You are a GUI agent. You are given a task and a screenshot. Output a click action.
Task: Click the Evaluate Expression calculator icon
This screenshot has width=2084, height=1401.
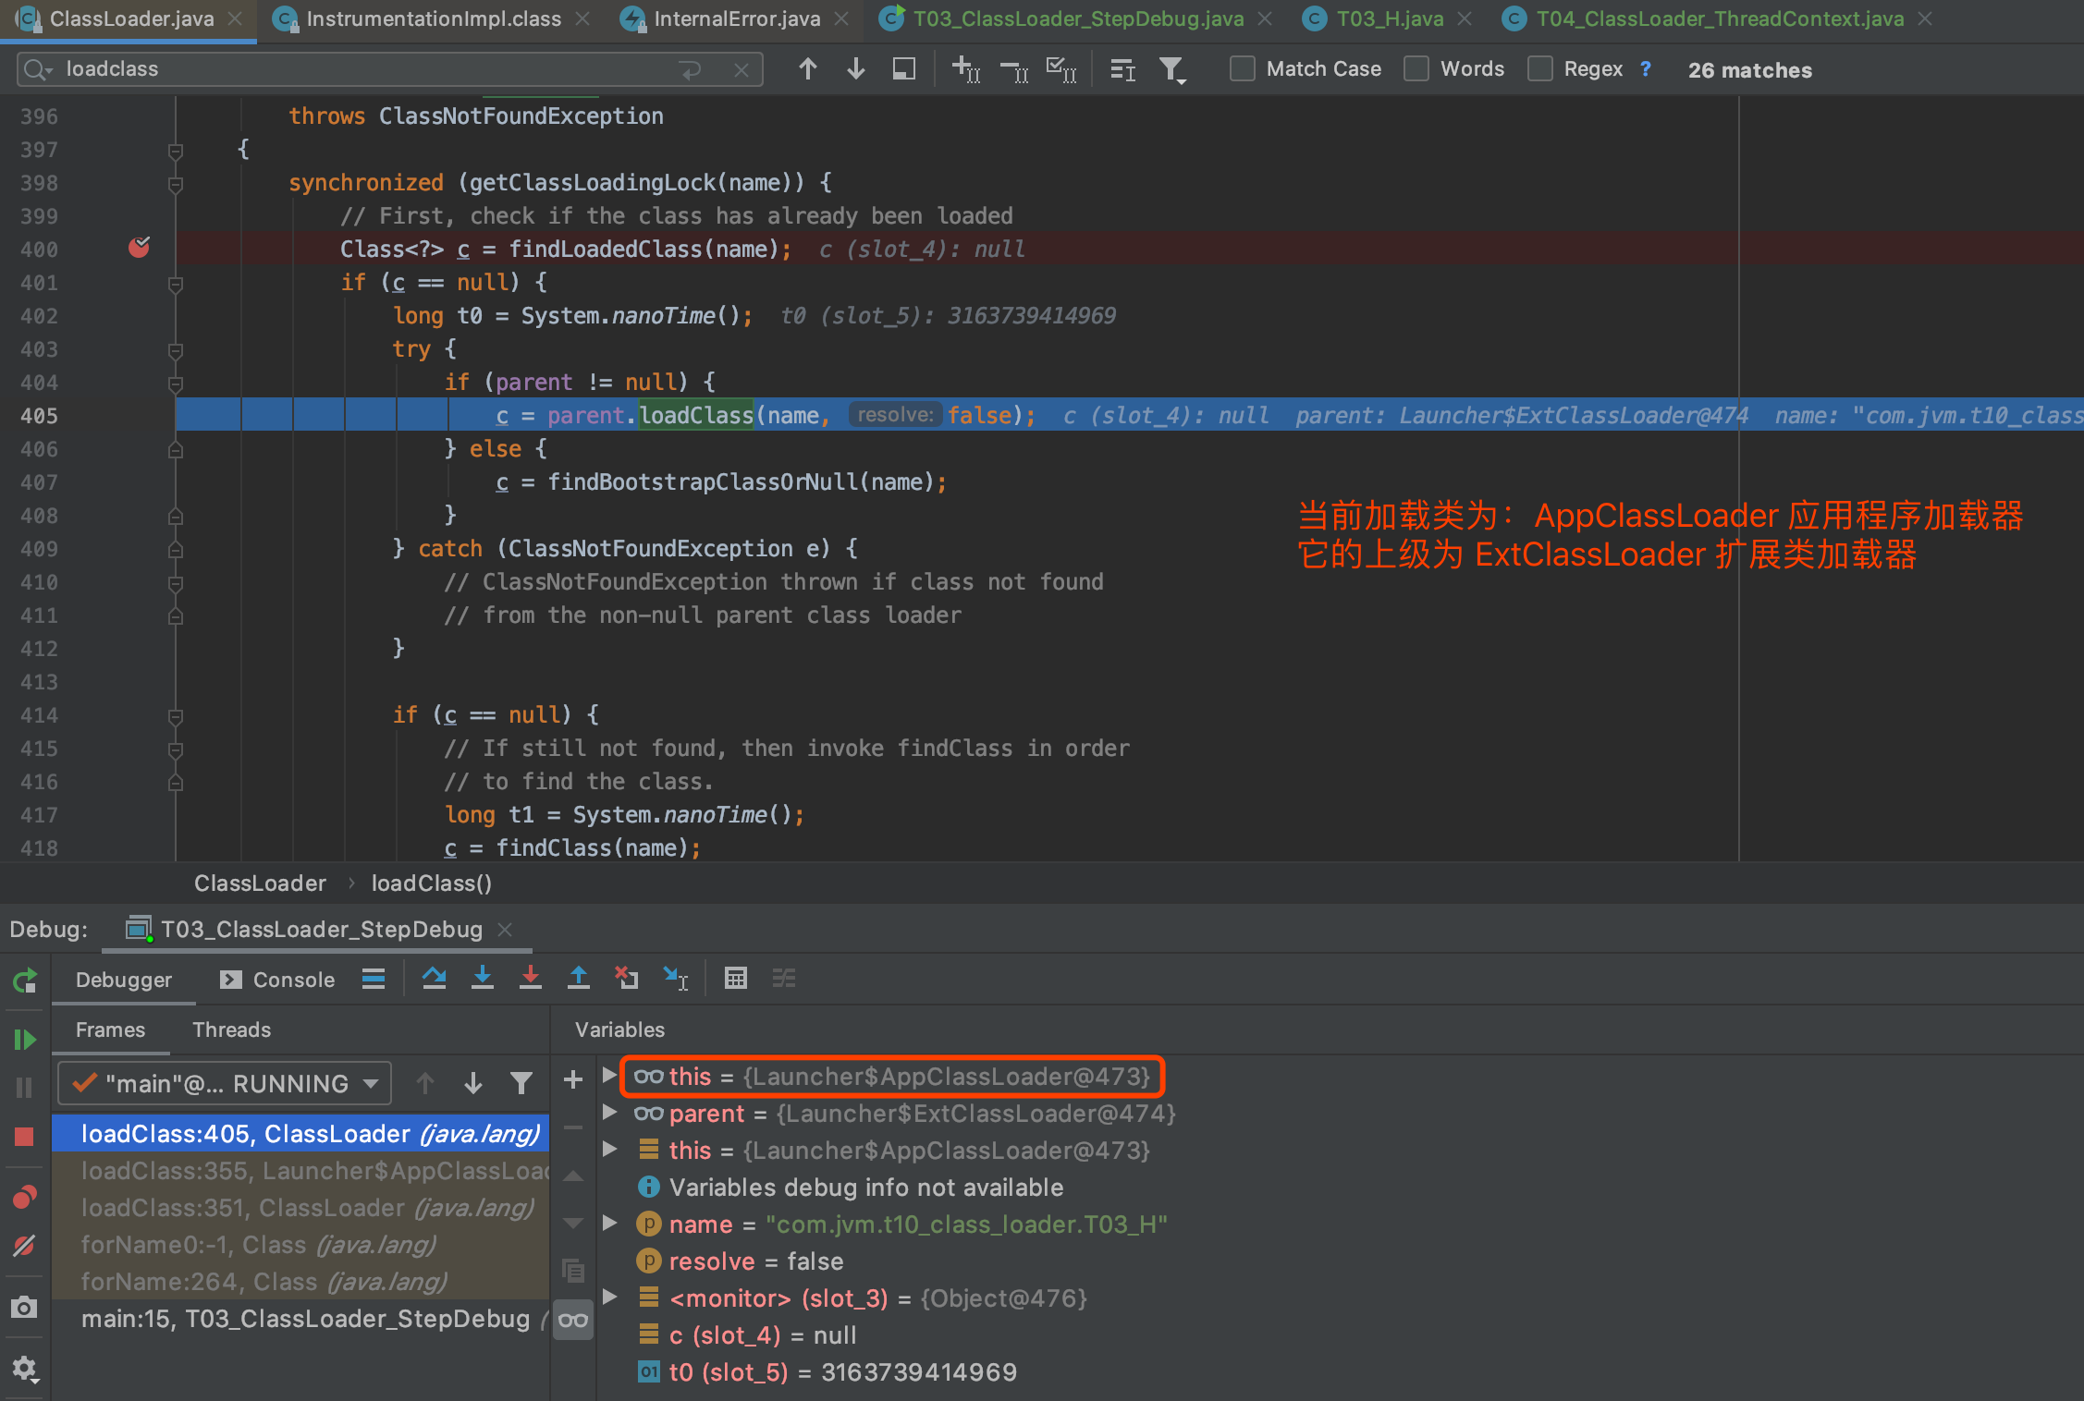[x=735, y=978]
